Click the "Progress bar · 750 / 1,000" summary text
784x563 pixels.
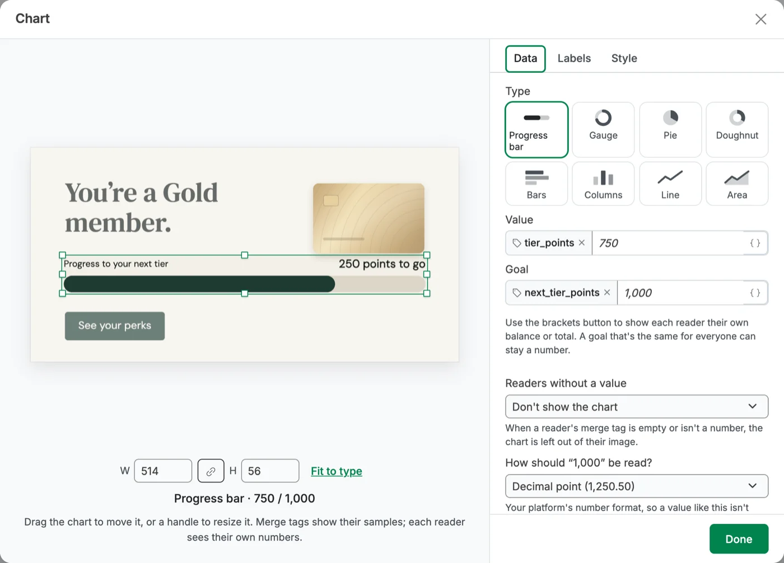click(x=245, y=499)
